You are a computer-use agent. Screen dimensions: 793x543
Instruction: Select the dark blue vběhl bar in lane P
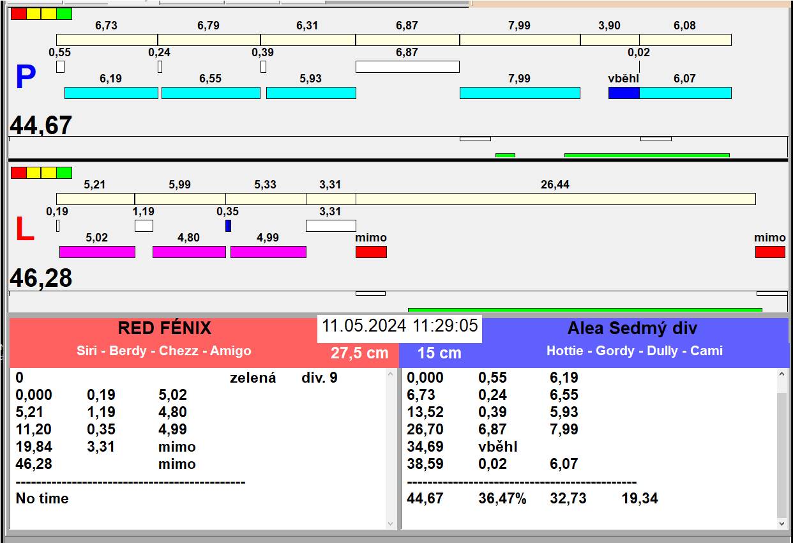point(624,93)
